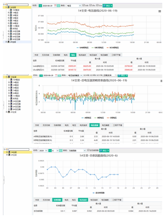This screenshot has width=165, height=218.
Task: Collapse sidebar handle in harmonic distortion panel
Action: (4, 105)
